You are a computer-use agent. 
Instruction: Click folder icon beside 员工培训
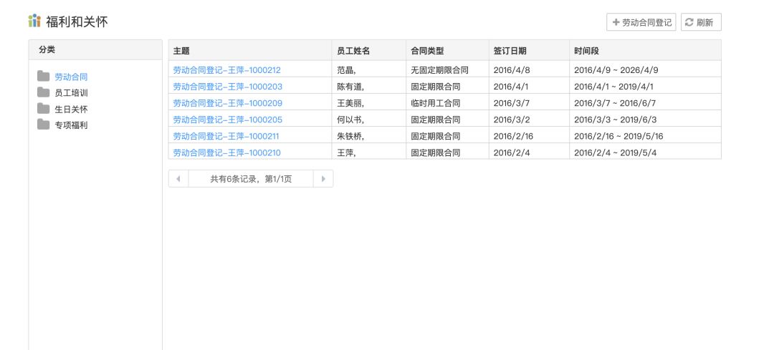click(x=44, y=92)
